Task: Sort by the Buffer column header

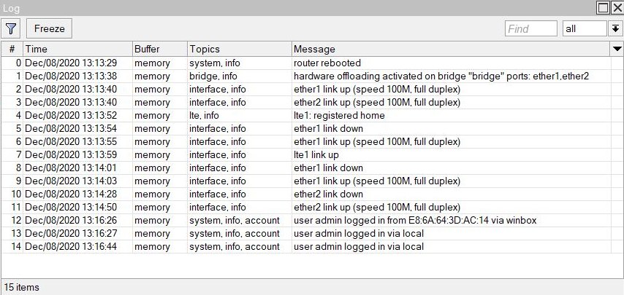Action: [159, 49]
